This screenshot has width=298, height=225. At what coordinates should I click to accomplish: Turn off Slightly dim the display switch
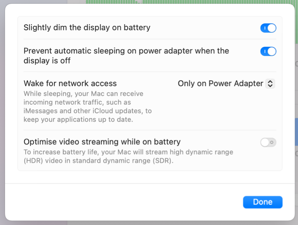point(268,28)
